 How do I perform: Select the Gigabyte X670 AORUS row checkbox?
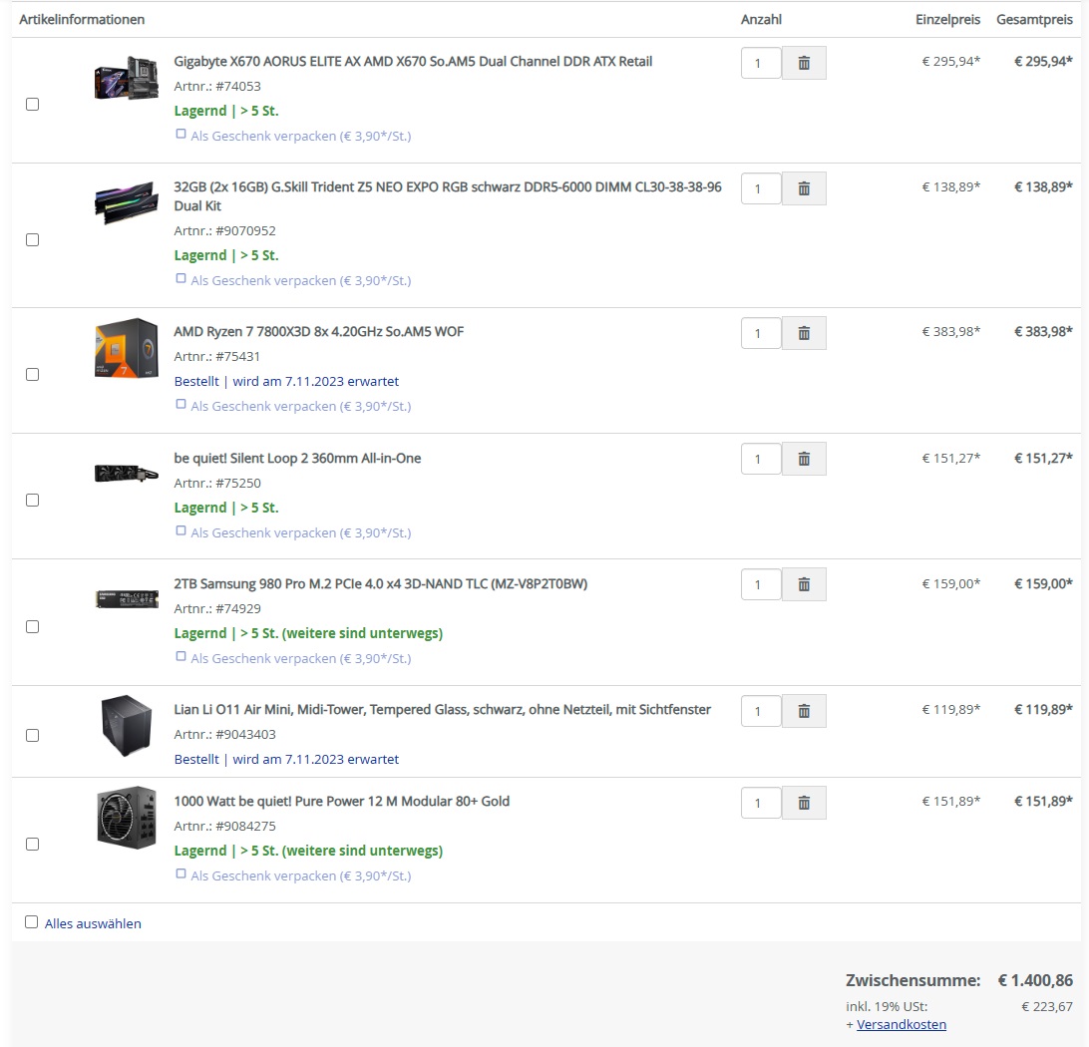(x=32, y=104)
